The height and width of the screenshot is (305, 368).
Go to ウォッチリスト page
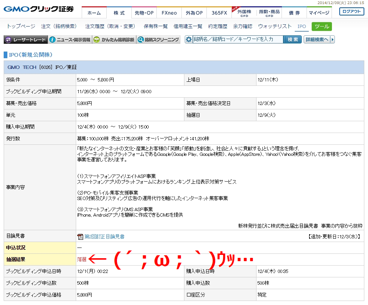click(275, 27)
